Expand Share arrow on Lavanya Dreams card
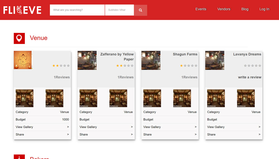Viewport: 279px width, 159px height. pyautogui.click(x=259, y=134)
